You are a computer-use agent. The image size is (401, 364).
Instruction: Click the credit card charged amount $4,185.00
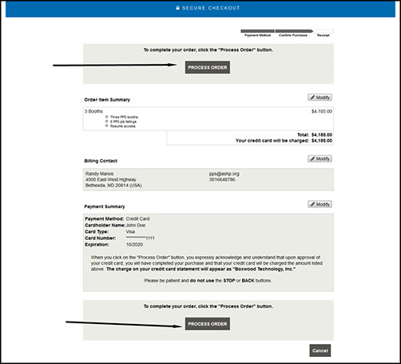322,141
